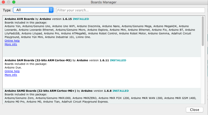Click the INSTALLED label of AVR Boards
The width and height of the screenshot is (208, 115).
[81, 19]
